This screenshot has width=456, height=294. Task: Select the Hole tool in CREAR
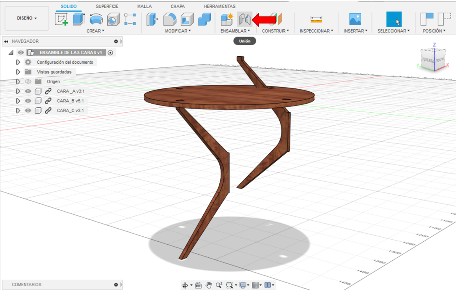(113, 19)
